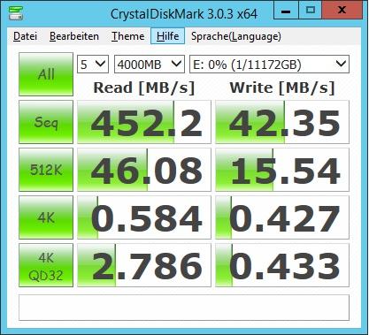This screenshot has width=369, height=335.
Task: Click the Seq write value 42.35
Action: coord(282,122)
